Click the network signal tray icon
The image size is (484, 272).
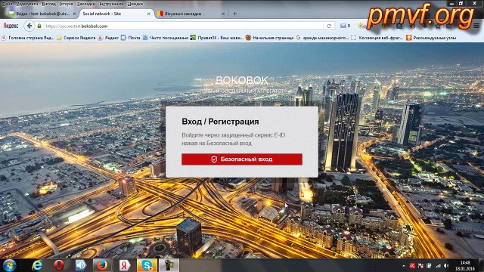point(438,265)
